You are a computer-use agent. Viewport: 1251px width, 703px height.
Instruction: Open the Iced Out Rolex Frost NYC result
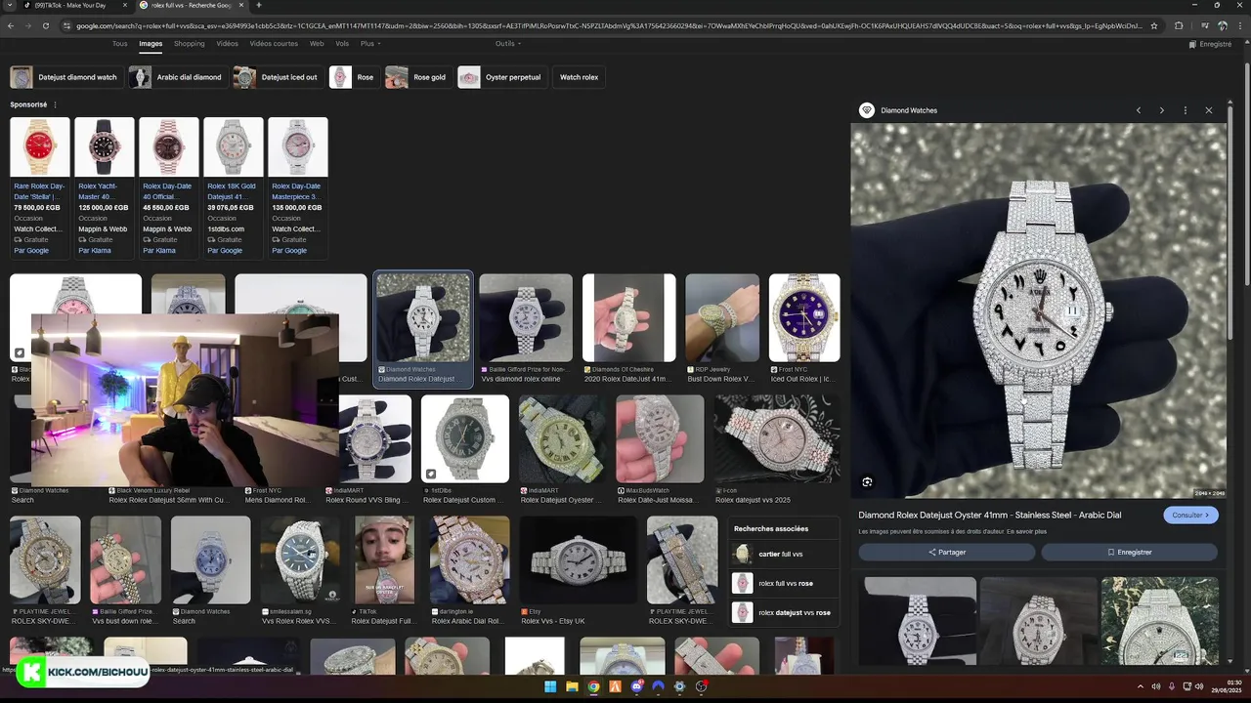(804, 329)
